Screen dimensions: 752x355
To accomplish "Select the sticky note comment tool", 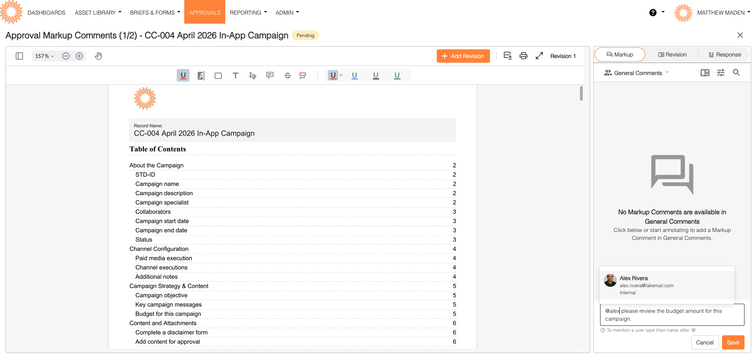I will 270,75.
